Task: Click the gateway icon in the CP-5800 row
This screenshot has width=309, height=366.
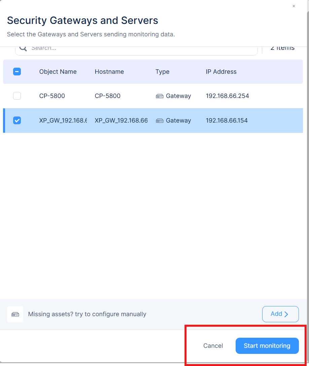Action: [x=159, y=96]
